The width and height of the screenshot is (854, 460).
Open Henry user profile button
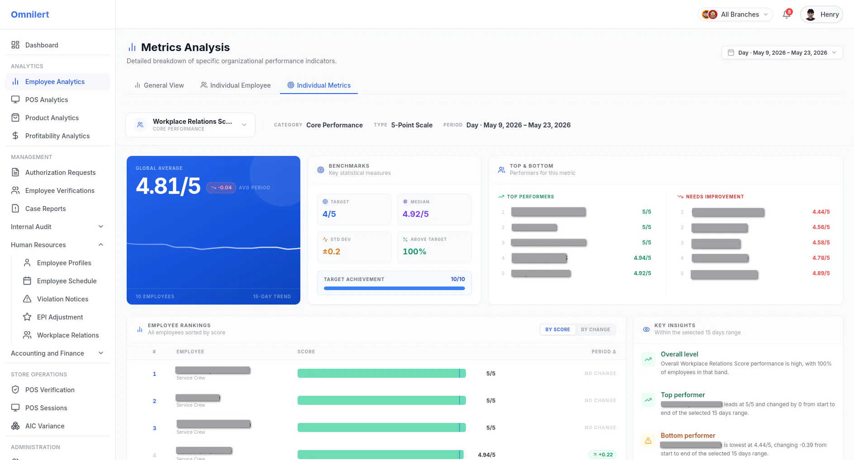coord(821,14)
